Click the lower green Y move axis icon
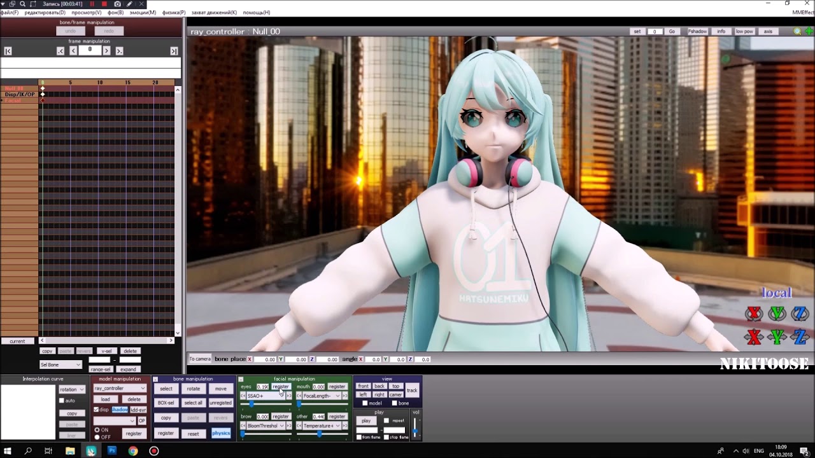Screen dimensions: 815x458 [x=777, y=337]
